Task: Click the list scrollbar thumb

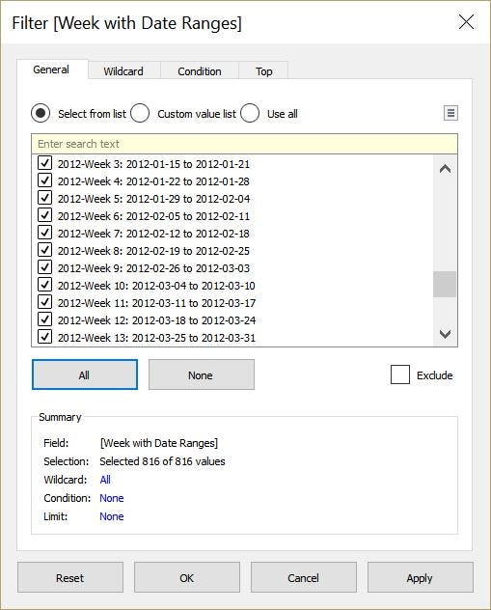Action: coord(445,285)
